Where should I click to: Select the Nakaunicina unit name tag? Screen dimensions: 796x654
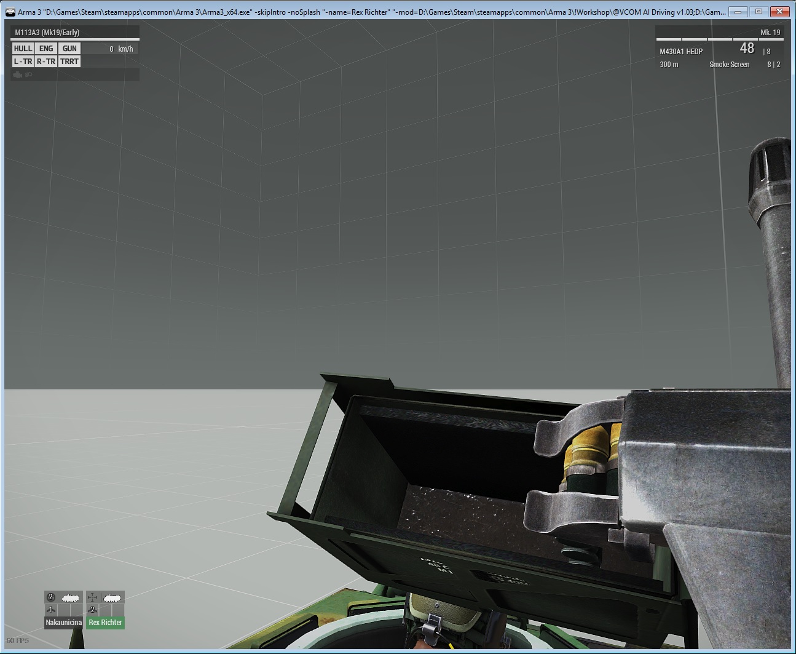click(x=63, y=623)
